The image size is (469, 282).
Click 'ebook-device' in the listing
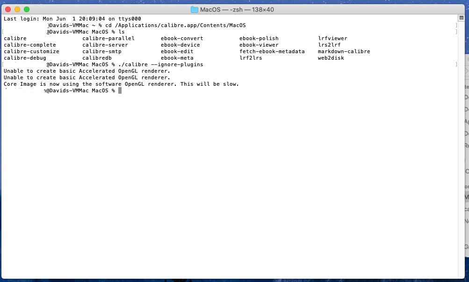point(180,45)
